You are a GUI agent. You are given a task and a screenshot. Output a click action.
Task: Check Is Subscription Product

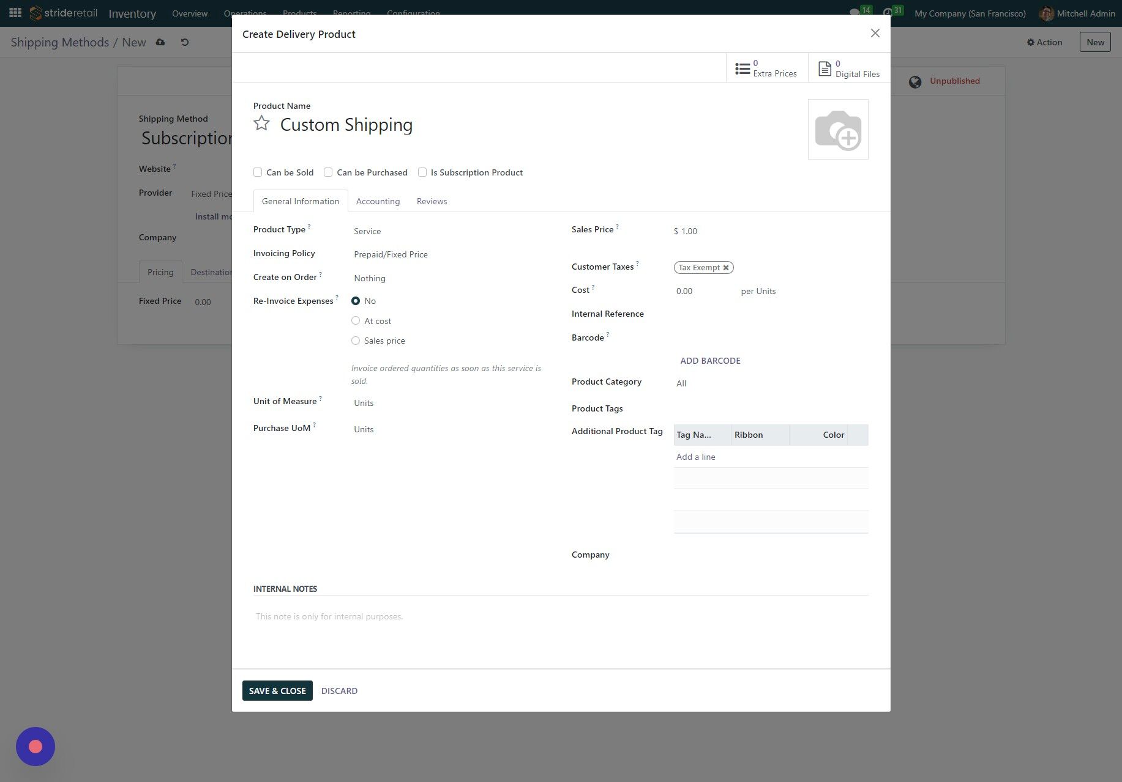422,172
